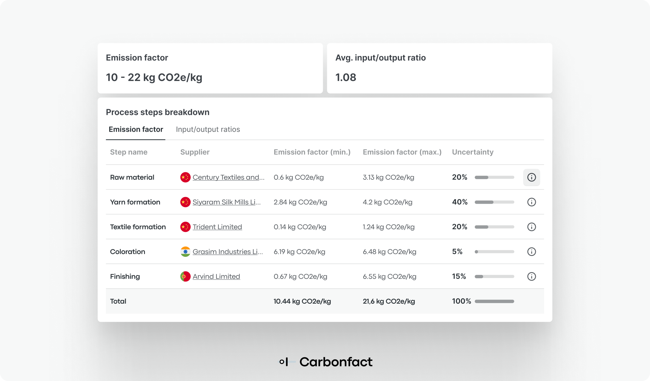The height and width of the screenshot is (381, 650).
Task: Click the 1.24 kg CO2e/kg value
Action: (389, 227)
